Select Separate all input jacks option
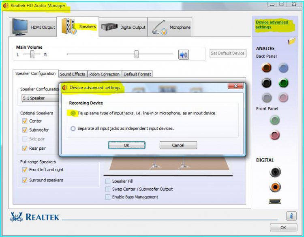Viewport: 304px width, 237px height. (x=73, y=129)
